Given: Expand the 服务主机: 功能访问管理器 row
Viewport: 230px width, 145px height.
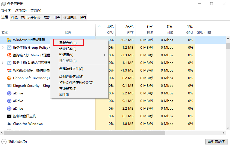Looking at the screenshot, I should [2, 63].
